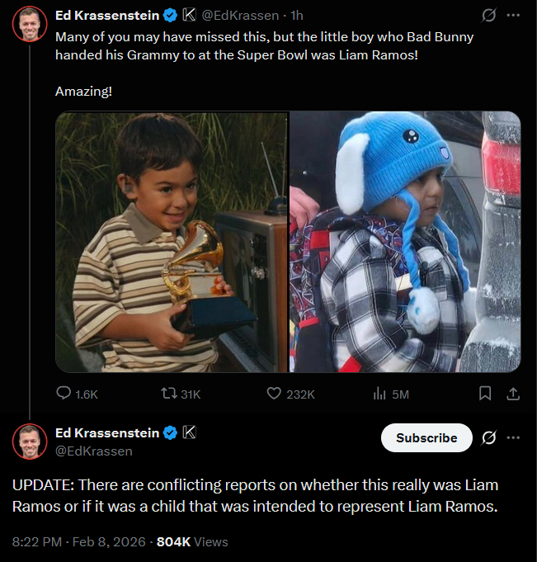Subscribe to Ed Krassenstein

tap(426, 438)
